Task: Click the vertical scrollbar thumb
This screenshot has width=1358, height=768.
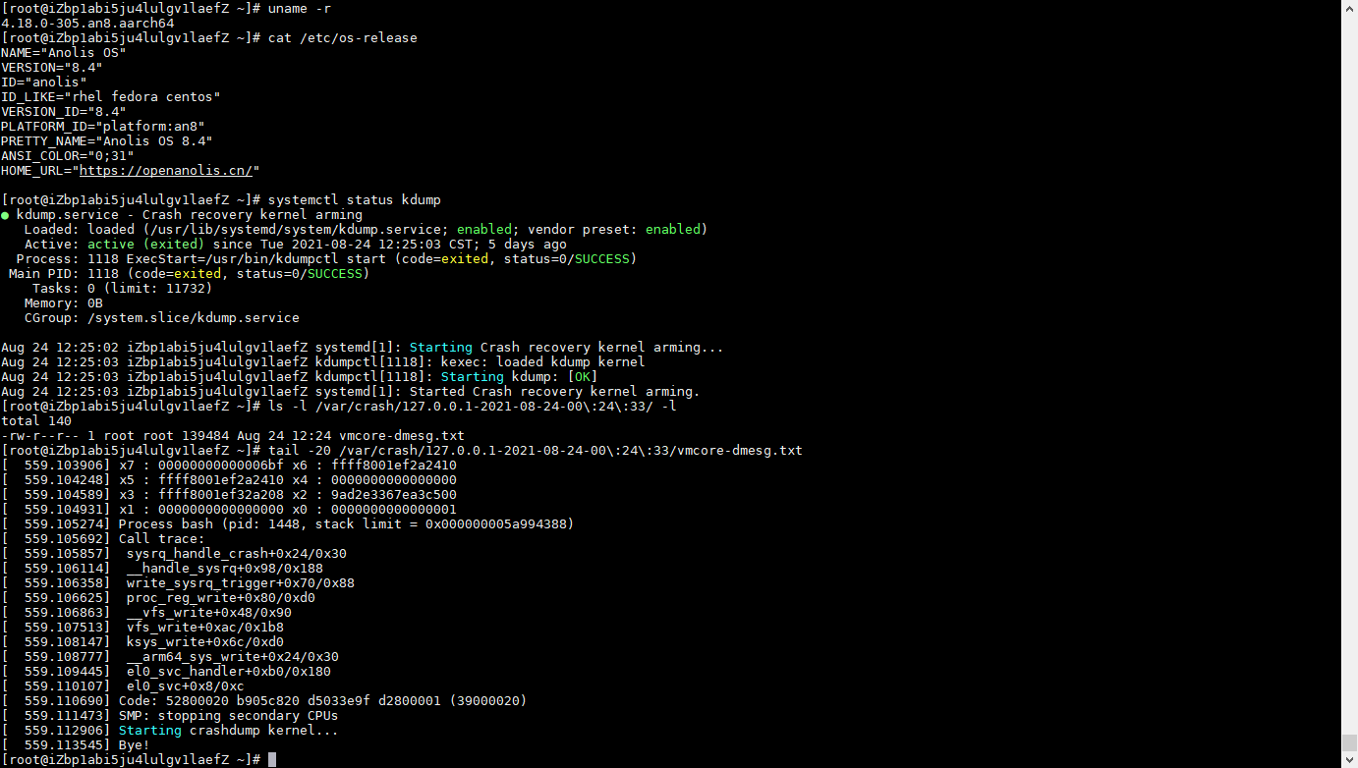Action: point(1349,741)
